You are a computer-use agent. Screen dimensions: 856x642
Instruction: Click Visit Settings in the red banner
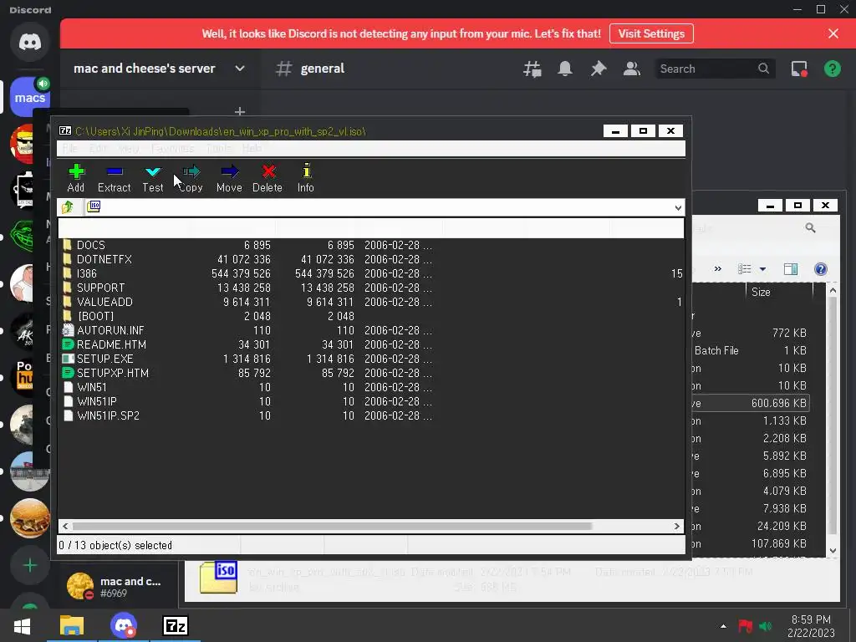(651, 33)
